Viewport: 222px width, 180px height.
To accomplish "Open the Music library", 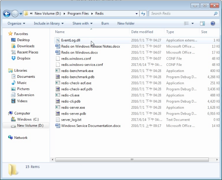I will 22,83.
